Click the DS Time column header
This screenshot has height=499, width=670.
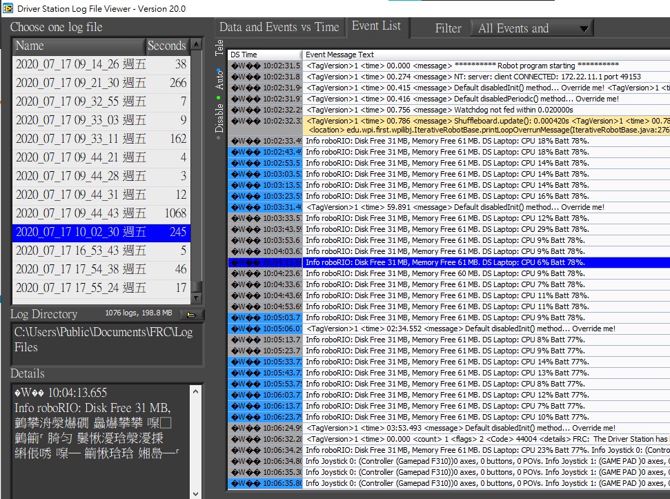pyautogui.click(x=265, y=55)
